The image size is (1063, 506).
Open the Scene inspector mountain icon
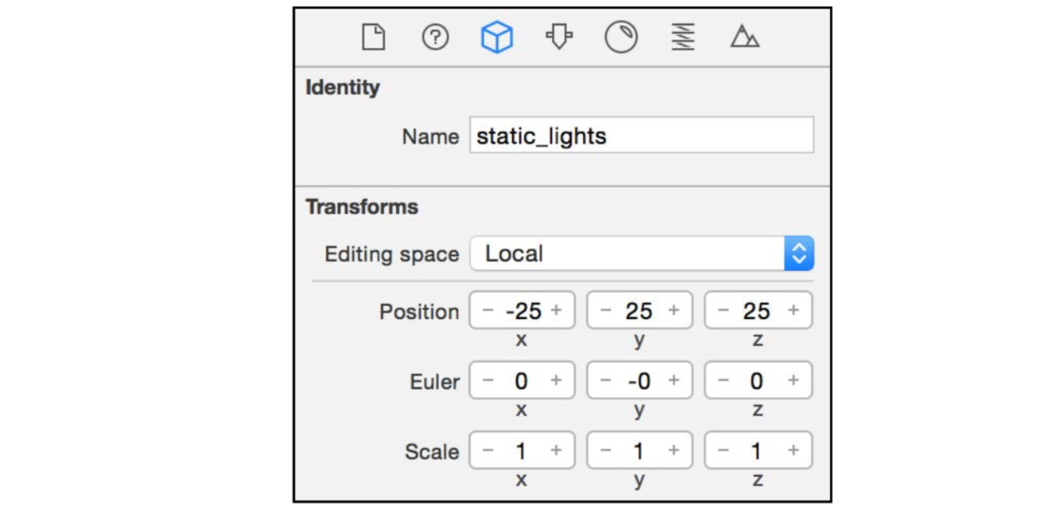pos(745,38)
